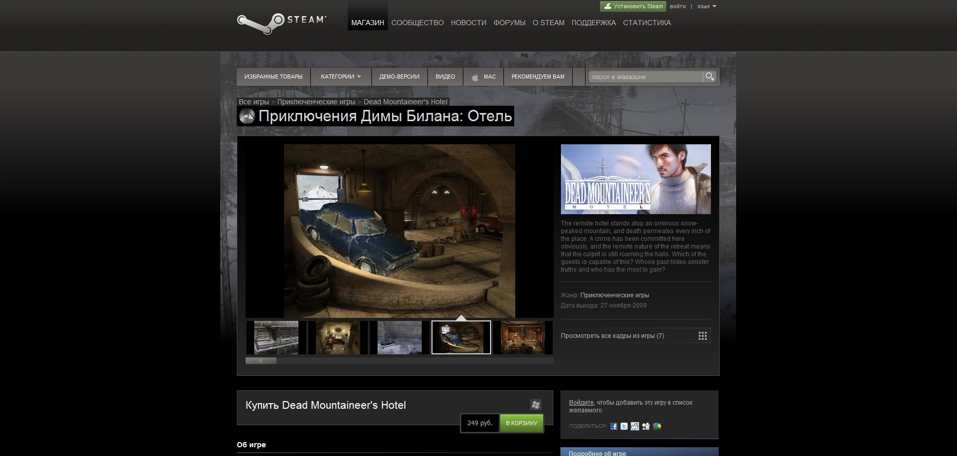This screenshot has width=957, height=456.
Task: Open the Демо-версии section
Action: point(400,77)
